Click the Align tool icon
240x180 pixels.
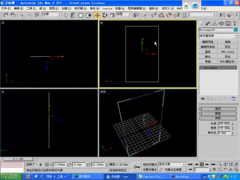pos(230,15)
